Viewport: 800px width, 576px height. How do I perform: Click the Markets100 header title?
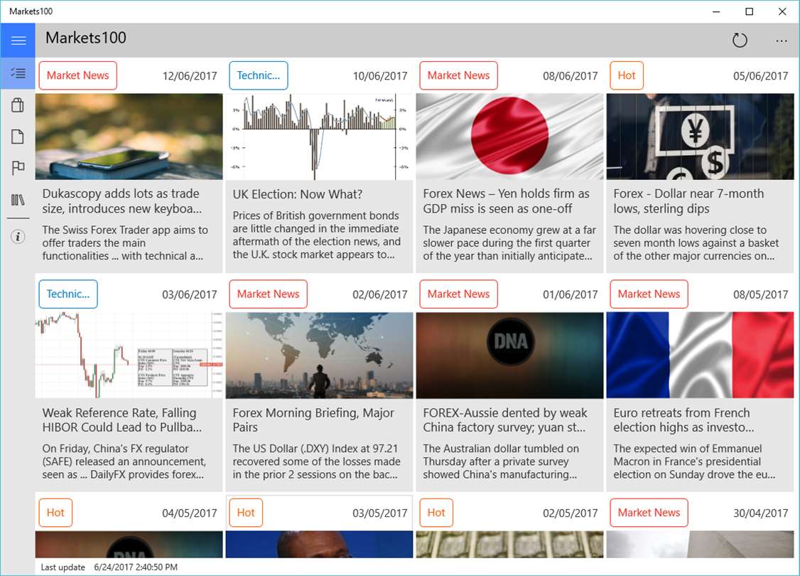pyautogui.click(x=86, y=38)
